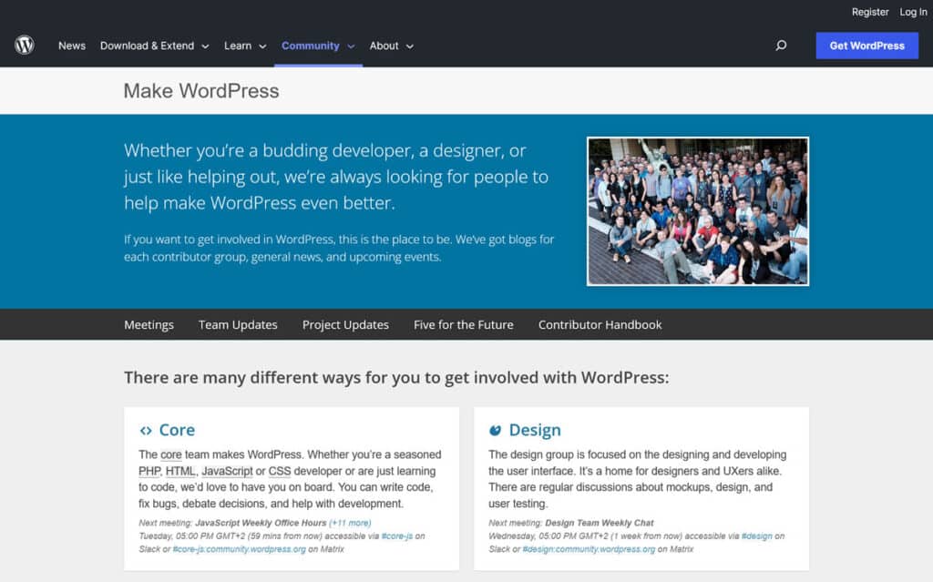This screenshot has height=582, width=933.
Task: Open the Community dropdown
Action: point(316,46)
